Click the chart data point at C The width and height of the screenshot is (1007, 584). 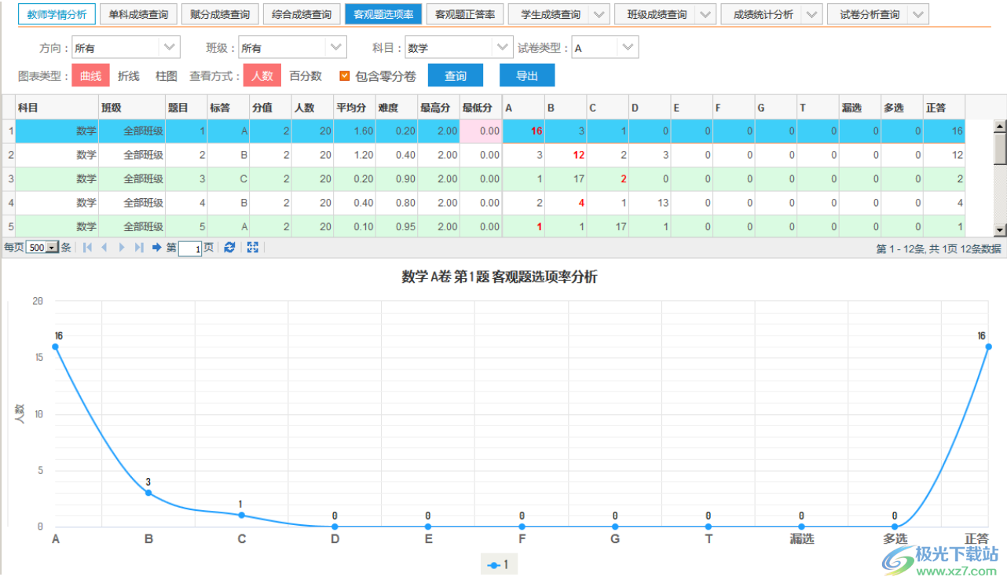point(241,516)
